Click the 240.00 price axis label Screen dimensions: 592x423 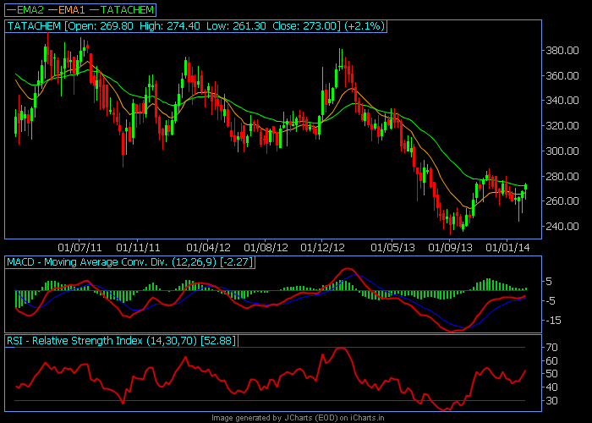pyautogui.click(x=562, y=226)
